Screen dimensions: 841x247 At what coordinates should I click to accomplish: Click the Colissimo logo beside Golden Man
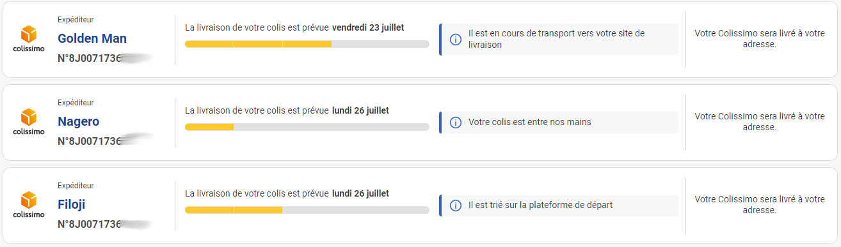pyautogui.click(x=29, y=39)
